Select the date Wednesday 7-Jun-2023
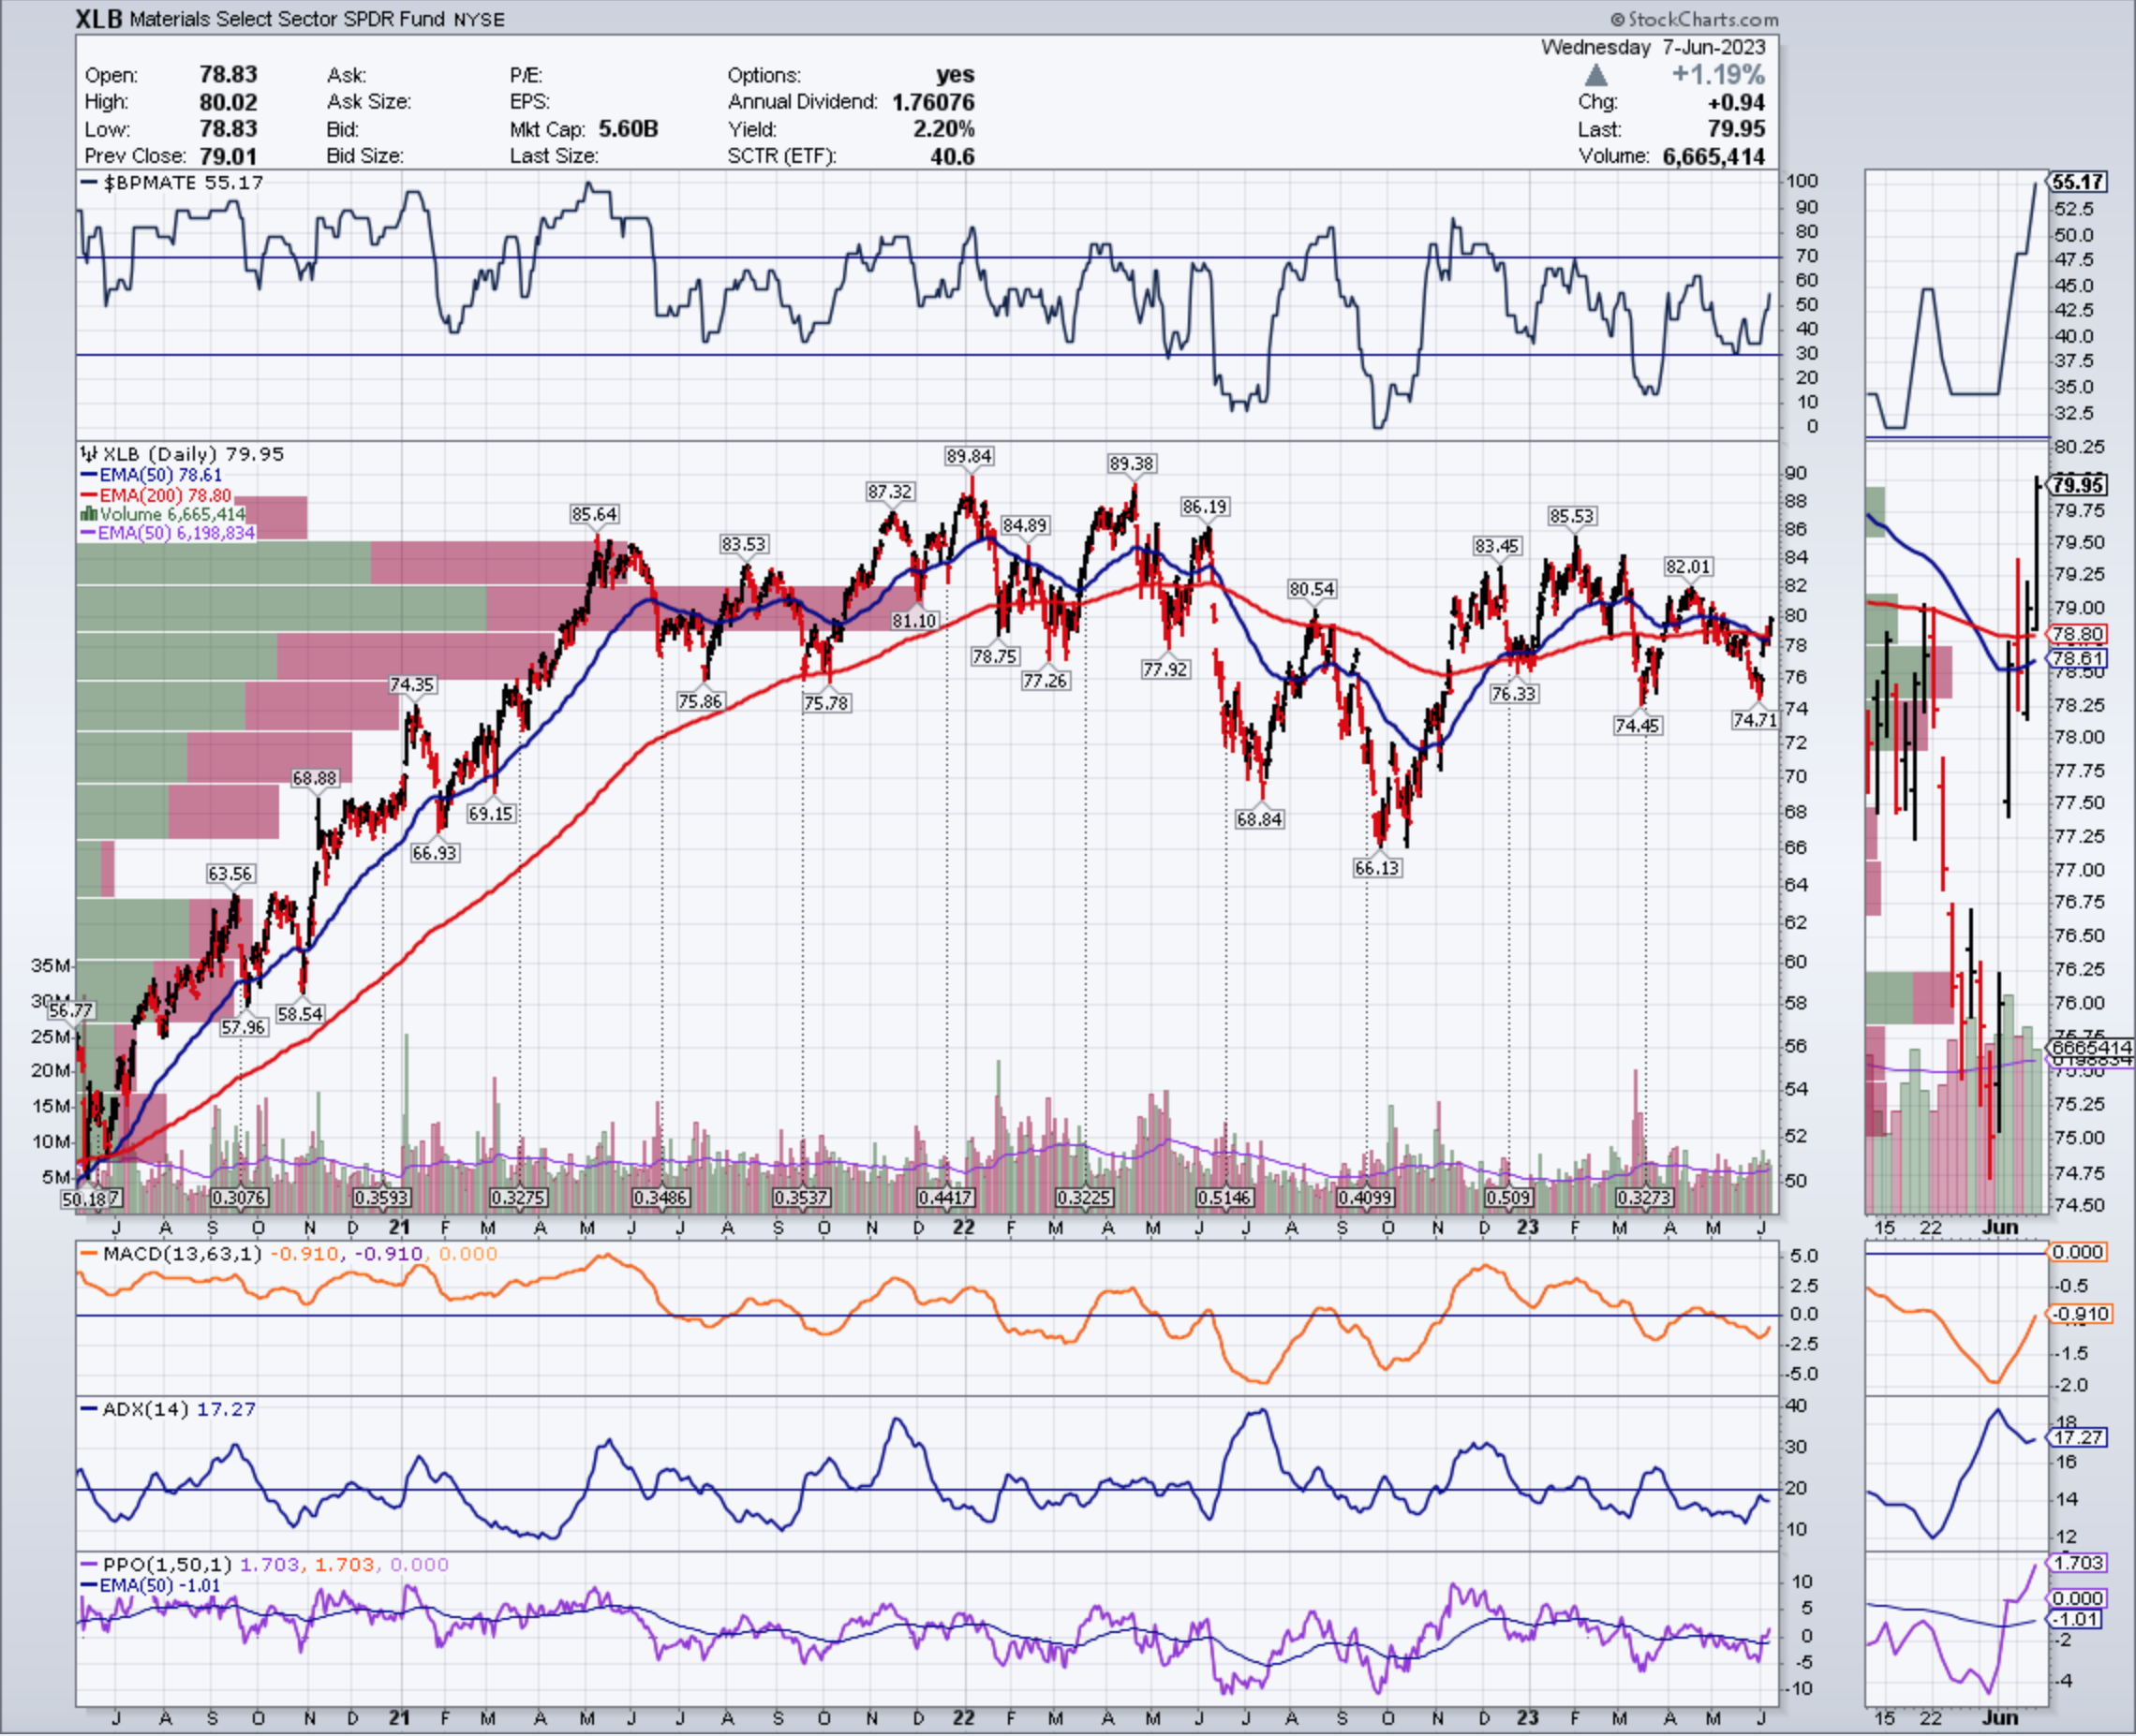 click(x=1653, y=47)
